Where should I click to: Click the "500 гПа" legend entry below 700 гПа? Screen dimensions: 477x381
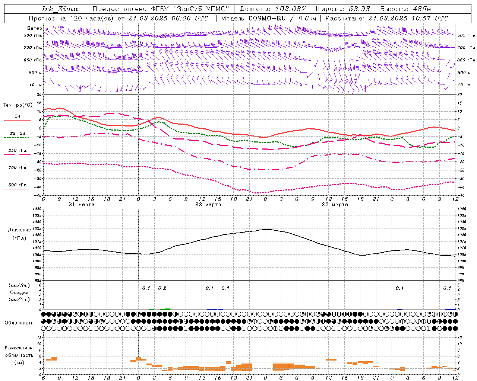pyautogui.click(x=17, y=185)
